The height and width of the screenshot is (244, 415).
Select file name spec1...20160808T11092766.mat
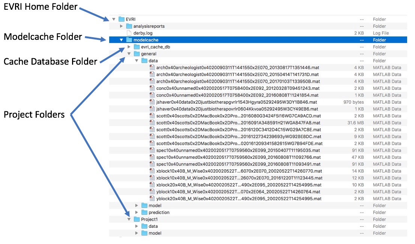(x=239, y=157)
